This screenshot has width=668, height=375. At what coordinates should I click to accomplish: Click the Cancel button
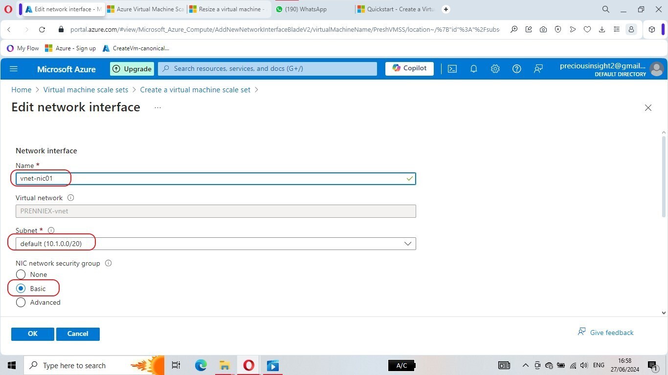(78, 334)
